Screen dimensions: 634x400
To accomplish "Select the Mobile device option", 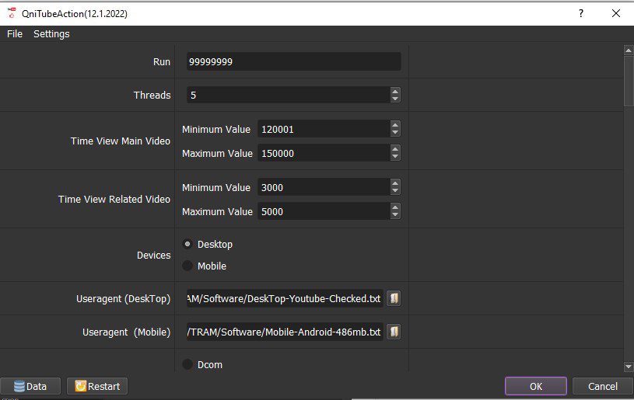I will tap(188, 266).
